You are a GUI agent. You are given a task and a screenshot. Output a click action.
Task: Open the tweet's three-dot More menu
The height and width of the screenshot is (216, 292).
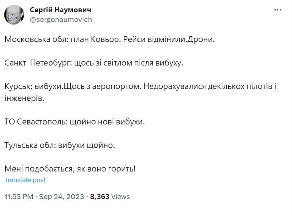tap(278, 10)
